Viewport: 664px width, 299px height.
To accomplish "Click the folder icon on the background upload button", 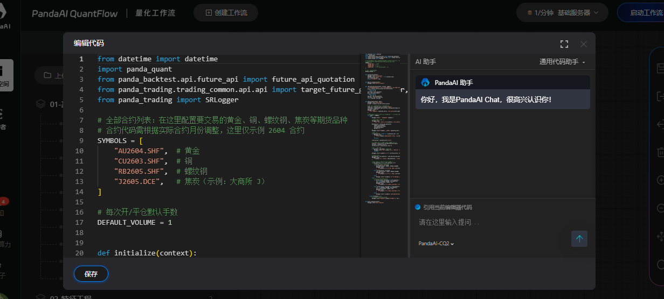I will (47, 75).
